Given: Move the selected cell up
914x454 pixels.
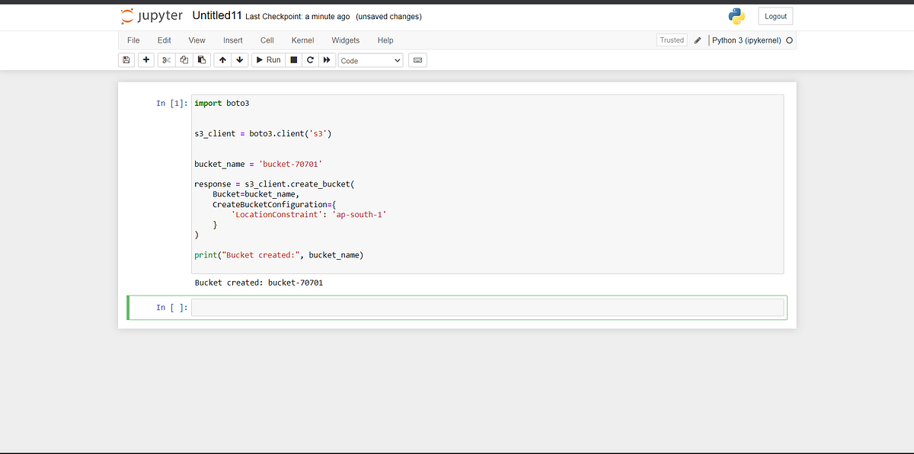Looking at the screenshot, I should pos(222,59).
